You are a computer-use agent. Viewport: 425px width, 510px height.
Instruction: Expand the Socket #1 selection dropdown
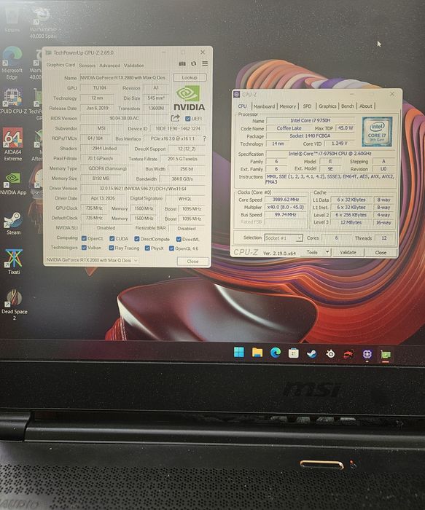(299, 238)
